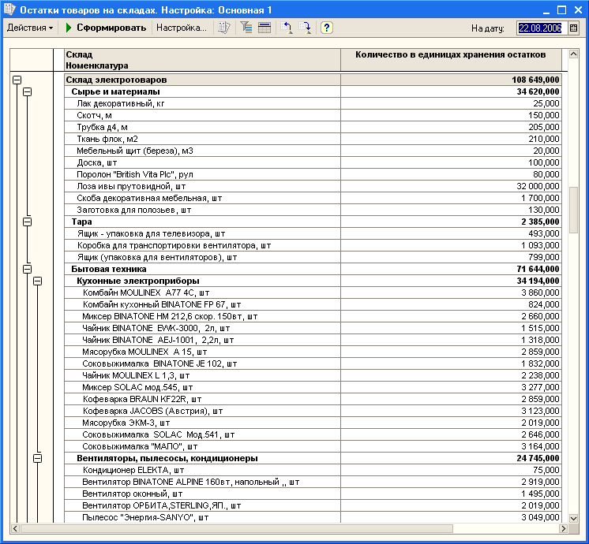This screenshot has height=544, width=589.
Task: Select Комбайн MOULINEX A77 4C row
Action: 313,292
